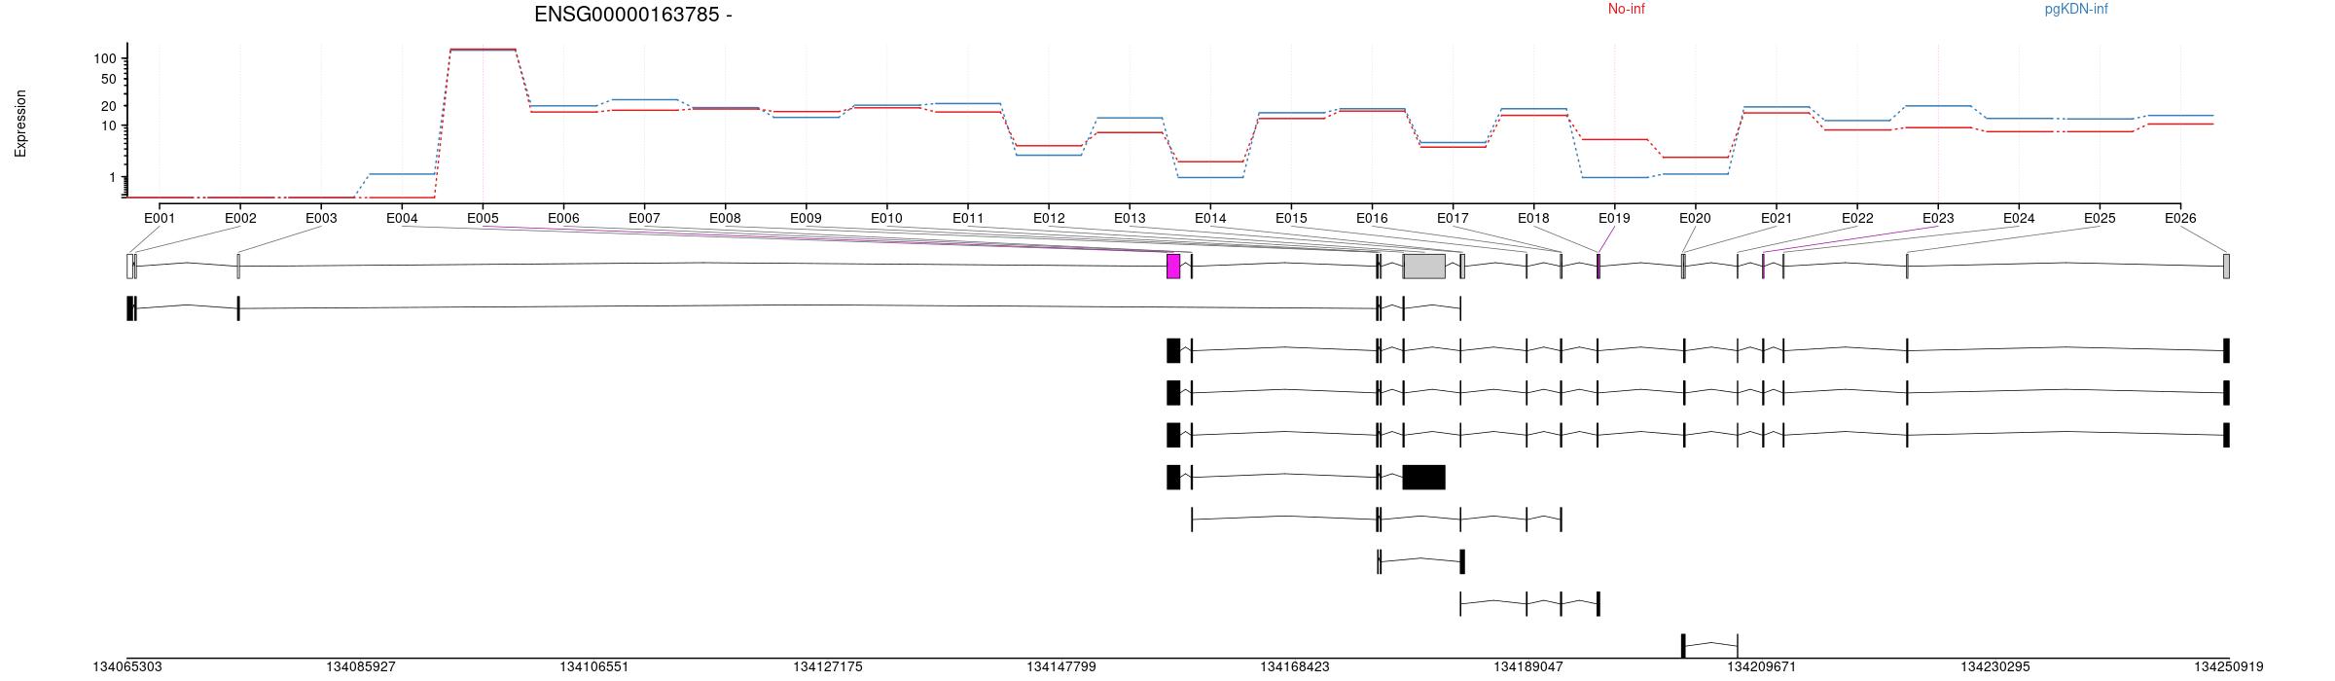Viewport: 2335px width, 681px height.
Task: Select the No-inf legend label
Action: (1626, 10)
